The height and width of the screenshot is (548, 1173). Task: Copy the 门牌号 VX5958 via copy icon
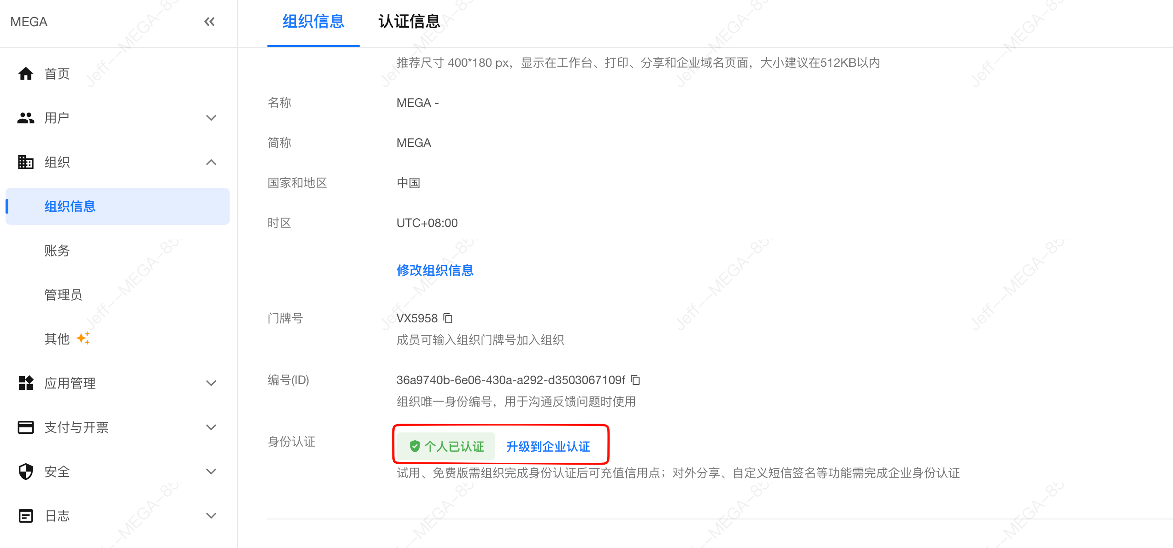(x=448, y=318)
